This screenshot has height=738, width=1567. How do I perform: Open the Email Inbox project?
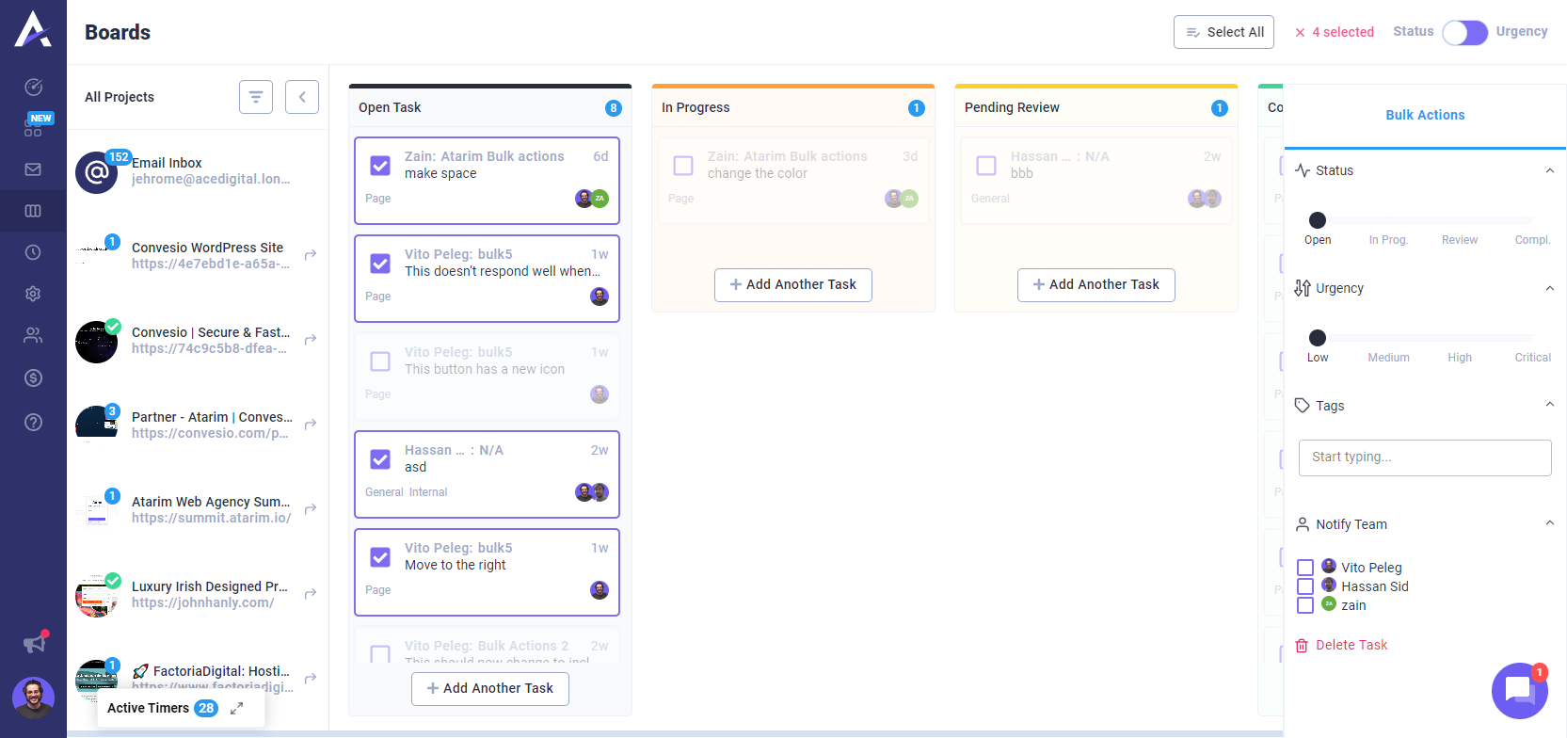[211, 171]
